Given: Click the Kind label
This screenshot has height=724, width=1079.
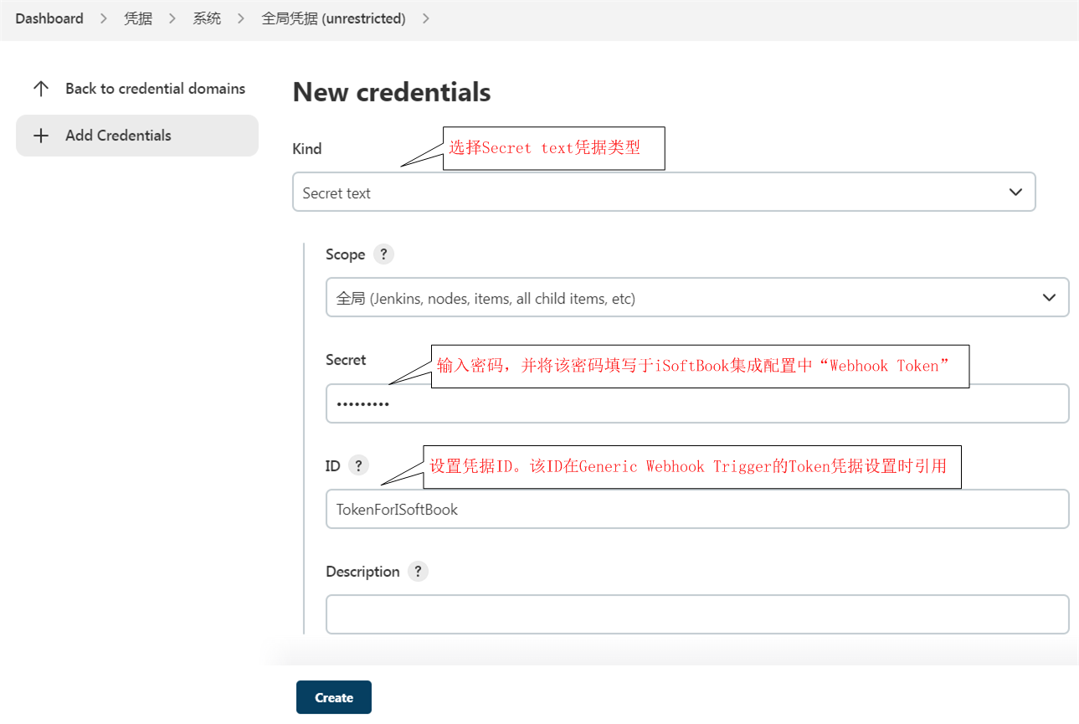Looking at the screenshot, I should pyautogui.click(x=307, y=149).
